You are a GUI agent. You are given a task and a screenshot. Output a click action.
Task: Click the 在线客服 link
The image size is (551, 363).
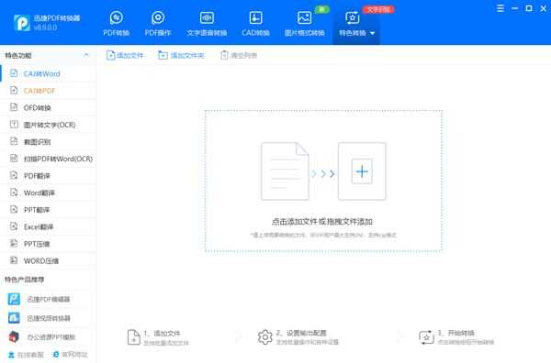[26, 355]
